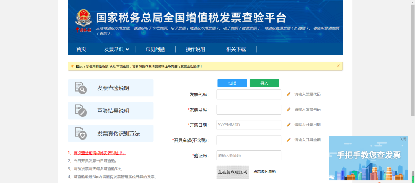This screenshot has height=183, width=415.
Task: Click pencil icon beside 请输入开票日期
Action: (289, 125)
